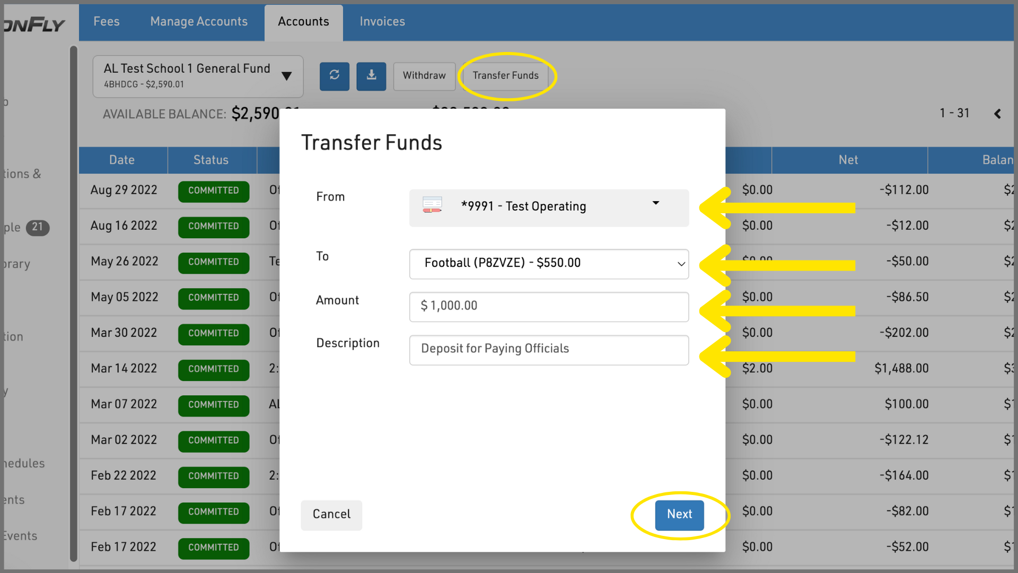Open the Manage Accounts tab
The width and height of the screenshot is (1018, 573).
(x=199, y=22)
